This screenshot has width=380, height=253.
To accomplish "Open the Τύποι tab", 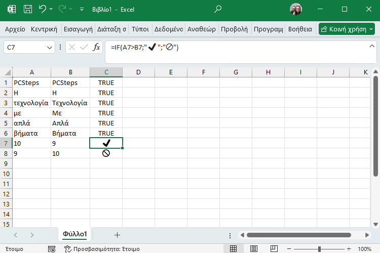I will click(x=140, y=29).
